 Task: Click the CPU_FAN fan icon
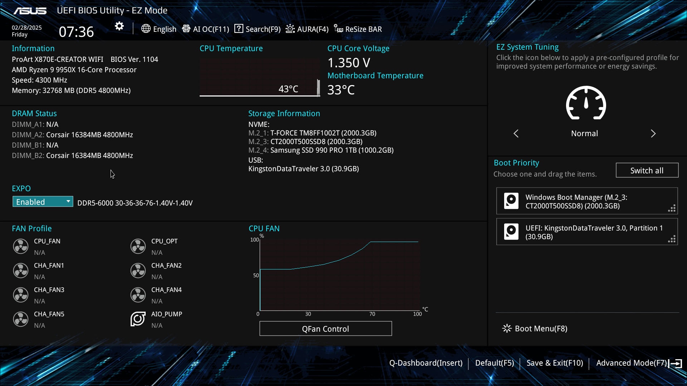point(21,246)
